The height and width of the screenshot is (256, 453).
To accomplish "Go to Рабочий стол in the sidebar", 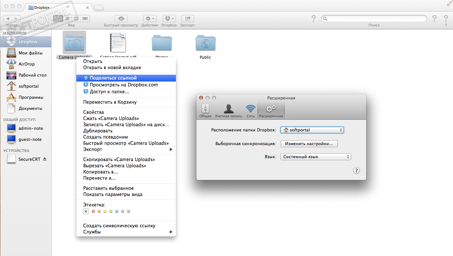I will point(26,75).
